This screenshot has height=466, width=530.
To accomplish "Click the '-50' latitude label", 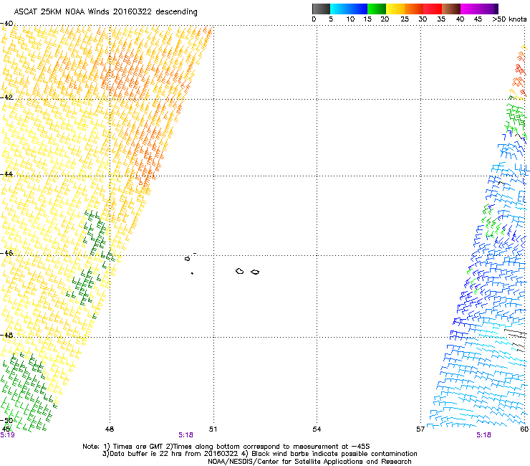I will click(x=6, y=420).
